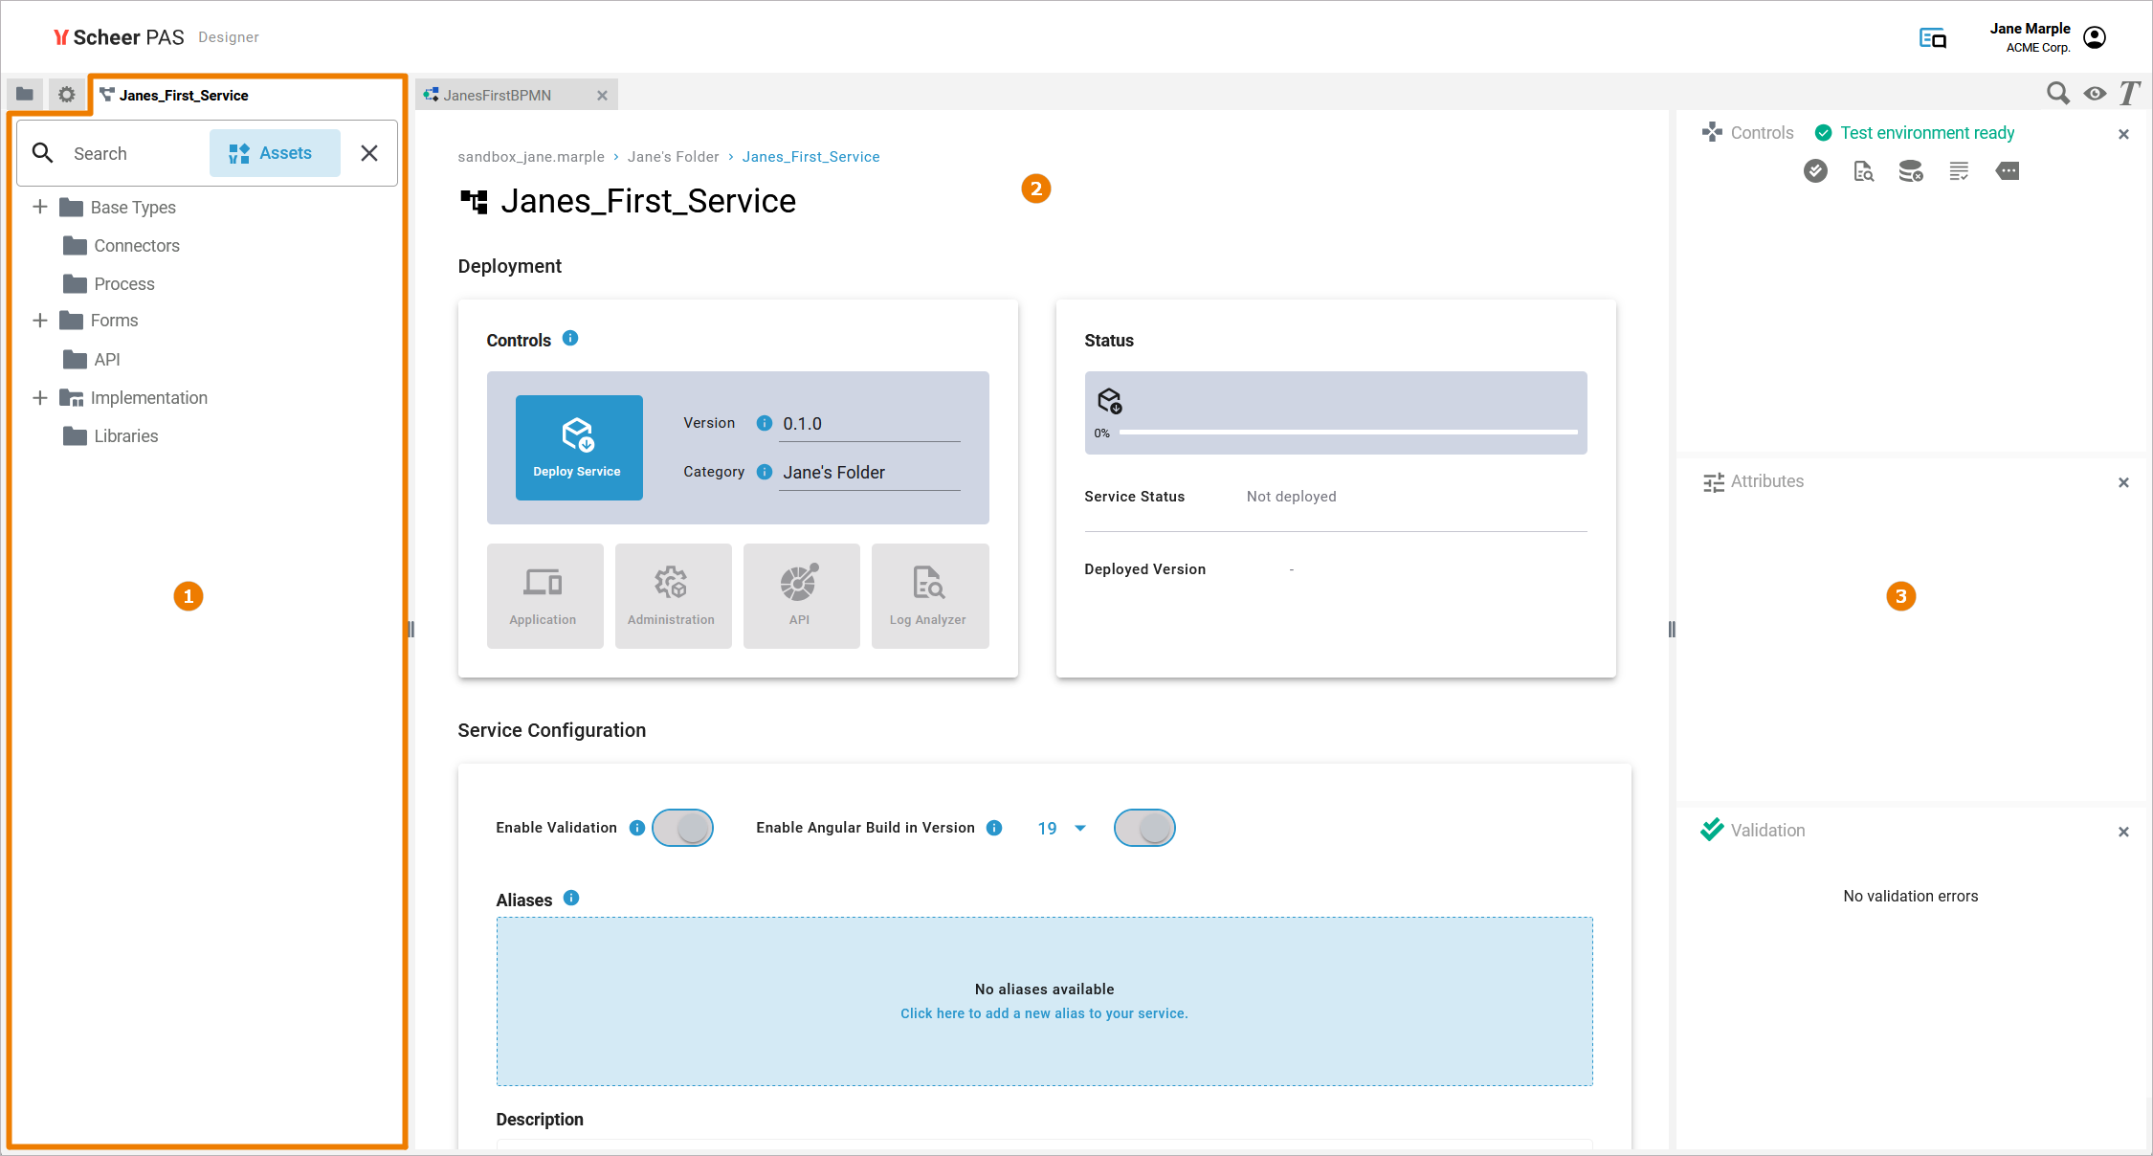Switch to the JanesFirstBPMN tab

498,96
